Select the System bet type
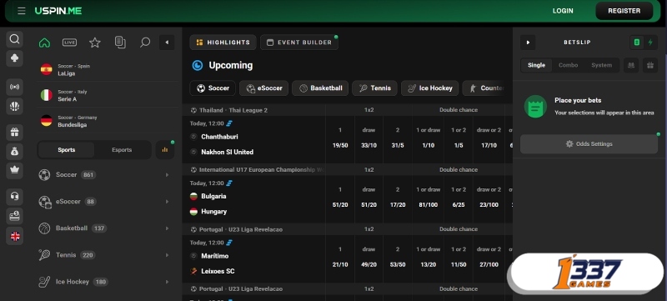The height and width of the screenshot is (301, 667). click(x=601, y=66)
